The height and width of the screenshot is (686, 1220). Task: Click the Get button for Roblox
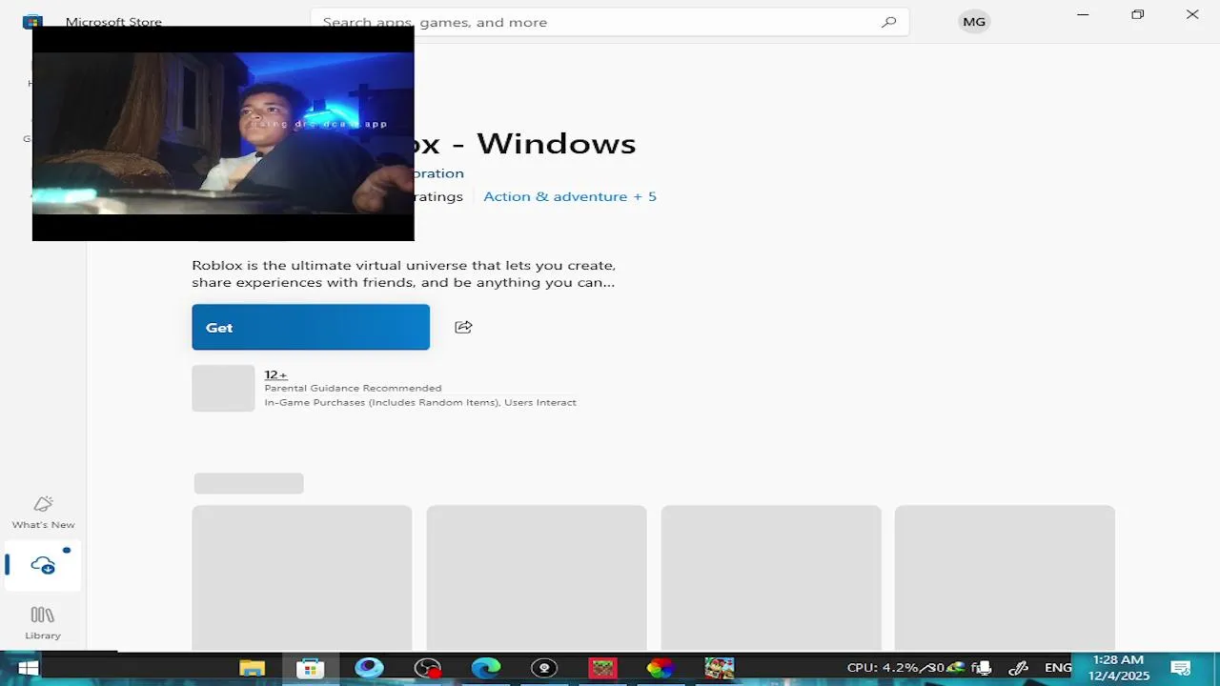(311, 327)
